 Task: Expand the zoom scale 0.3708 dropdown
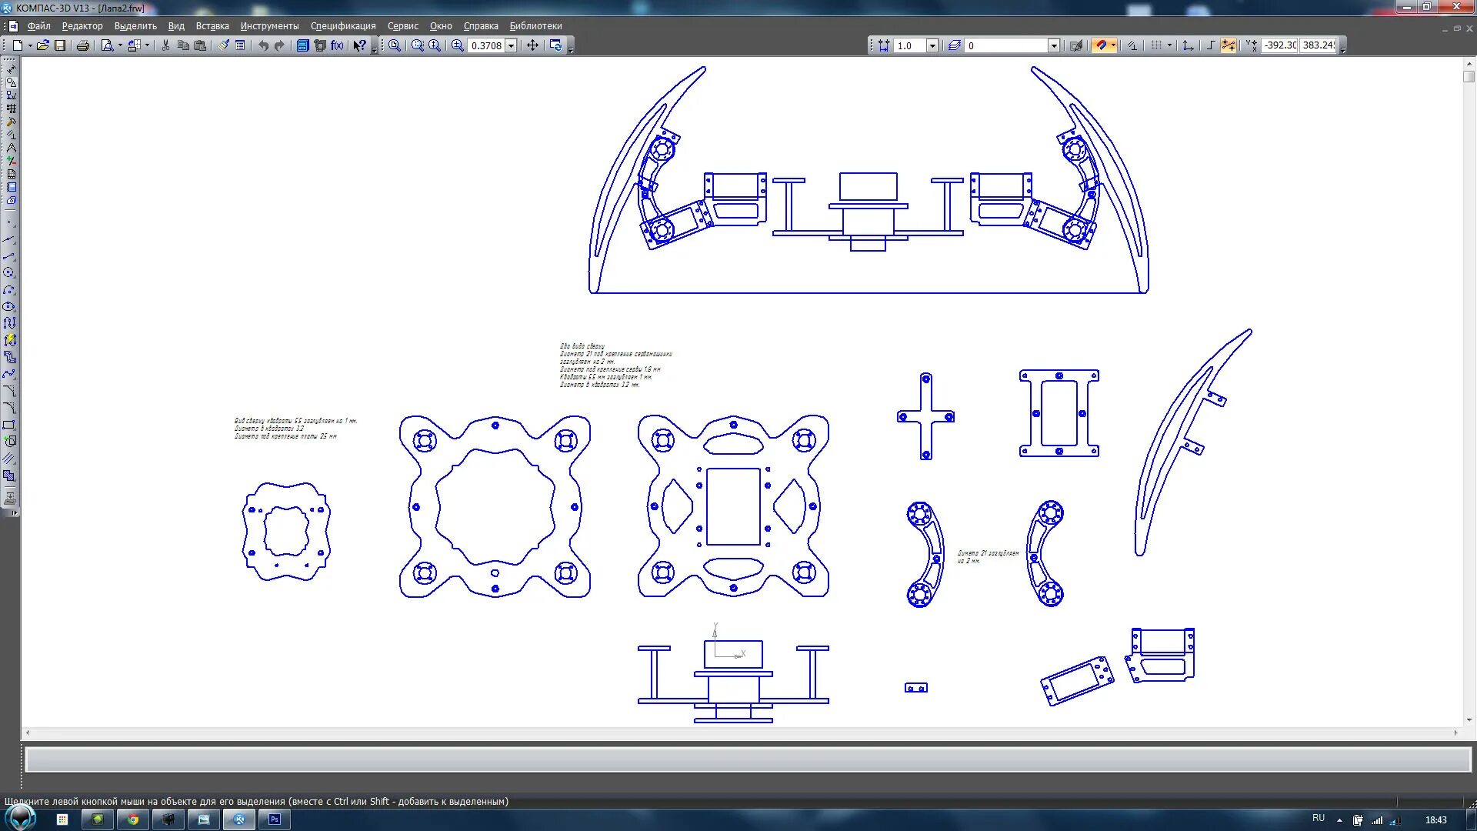[x=511, y=45]
